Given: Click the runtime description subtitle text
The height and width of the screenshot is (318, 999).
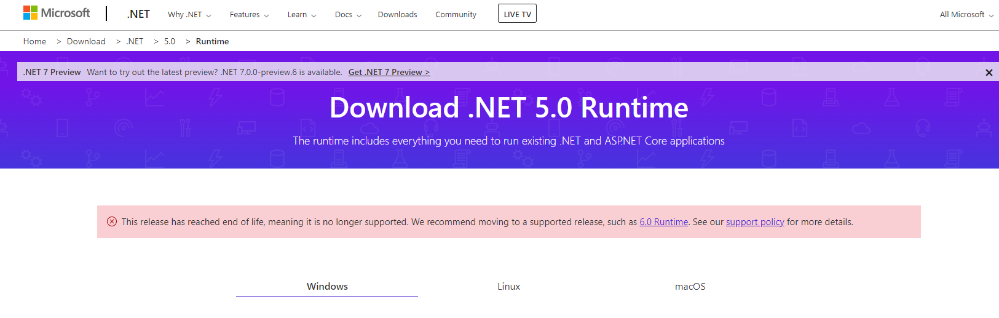Looking at the screenshot, I should coord(508,141).
